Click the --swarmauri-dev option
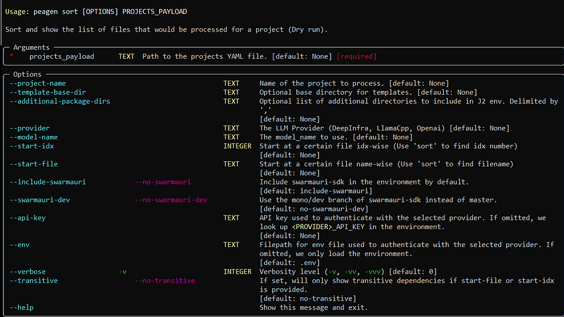 40,200
